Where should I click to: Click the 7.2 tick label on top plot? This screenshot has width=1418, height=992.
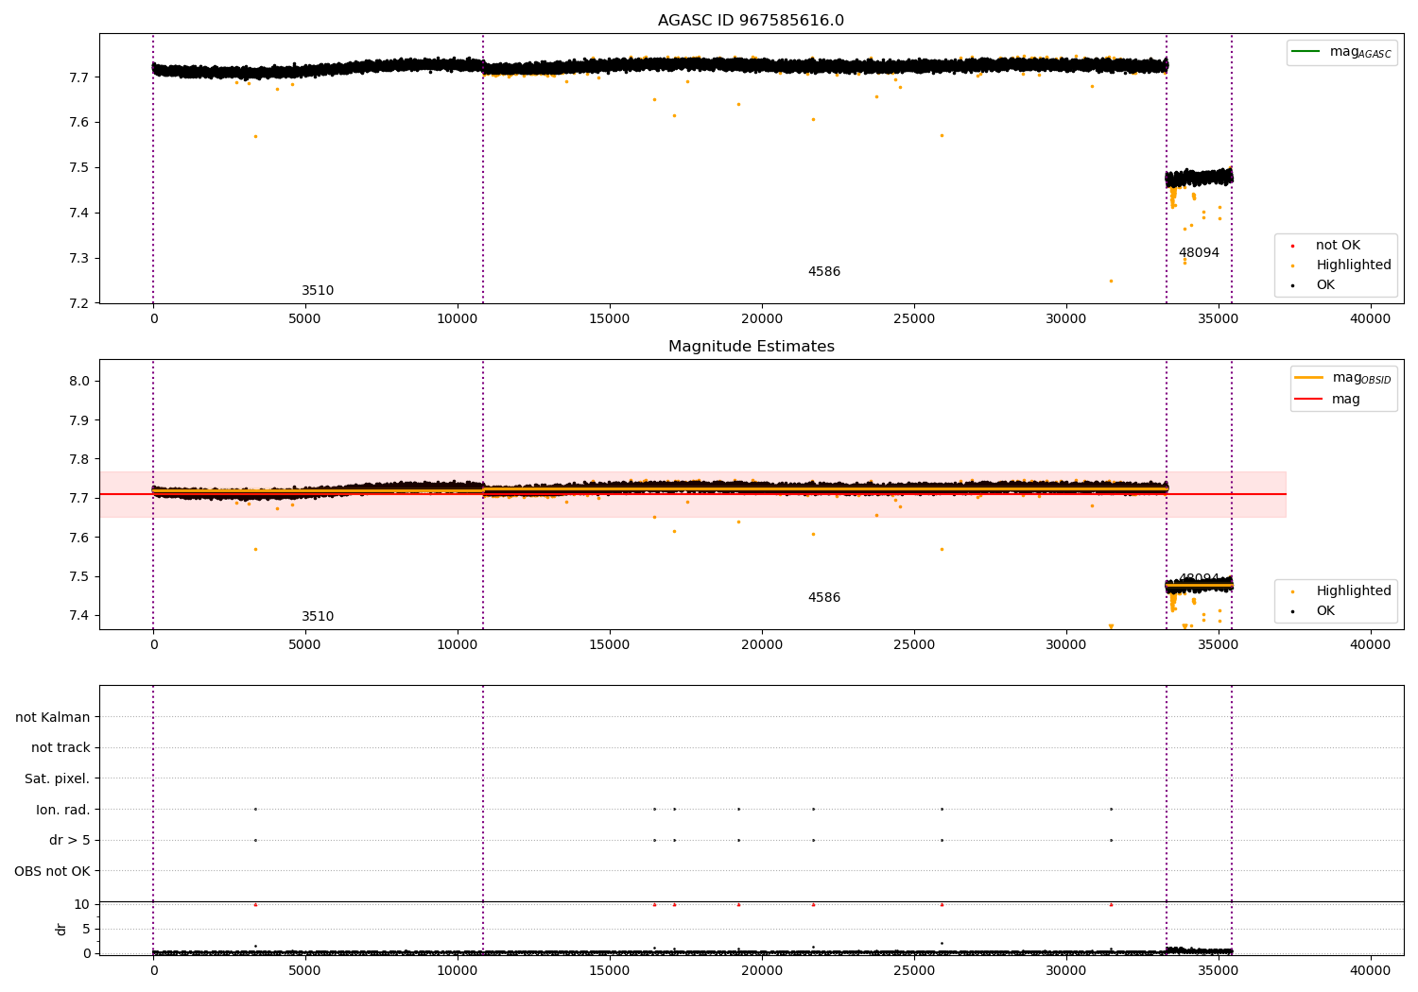80,303
